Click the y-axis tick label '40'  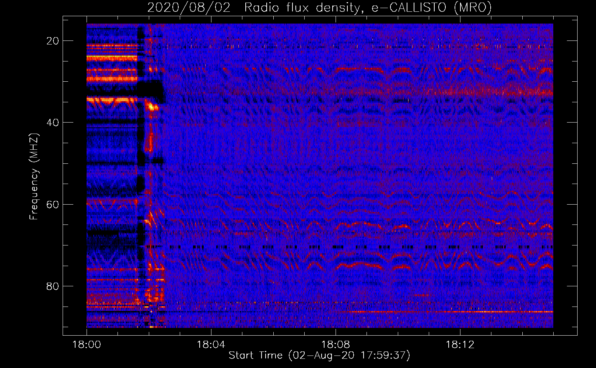click(x=53, y=123)
